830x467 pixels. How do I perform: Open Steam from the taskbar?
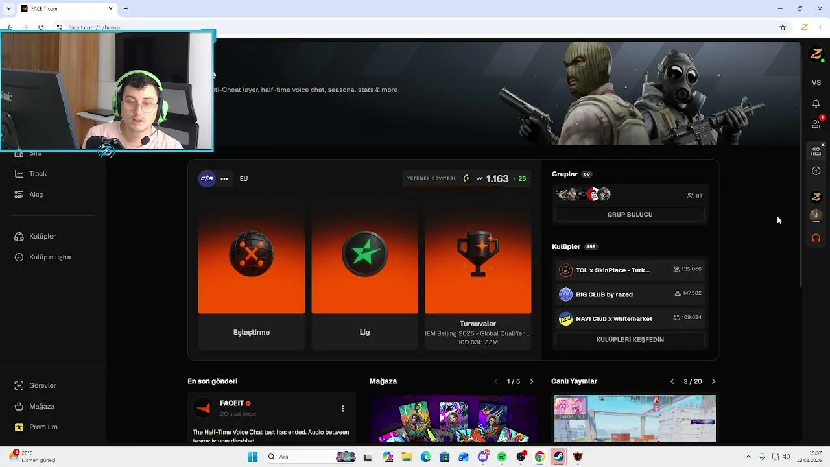558,457
